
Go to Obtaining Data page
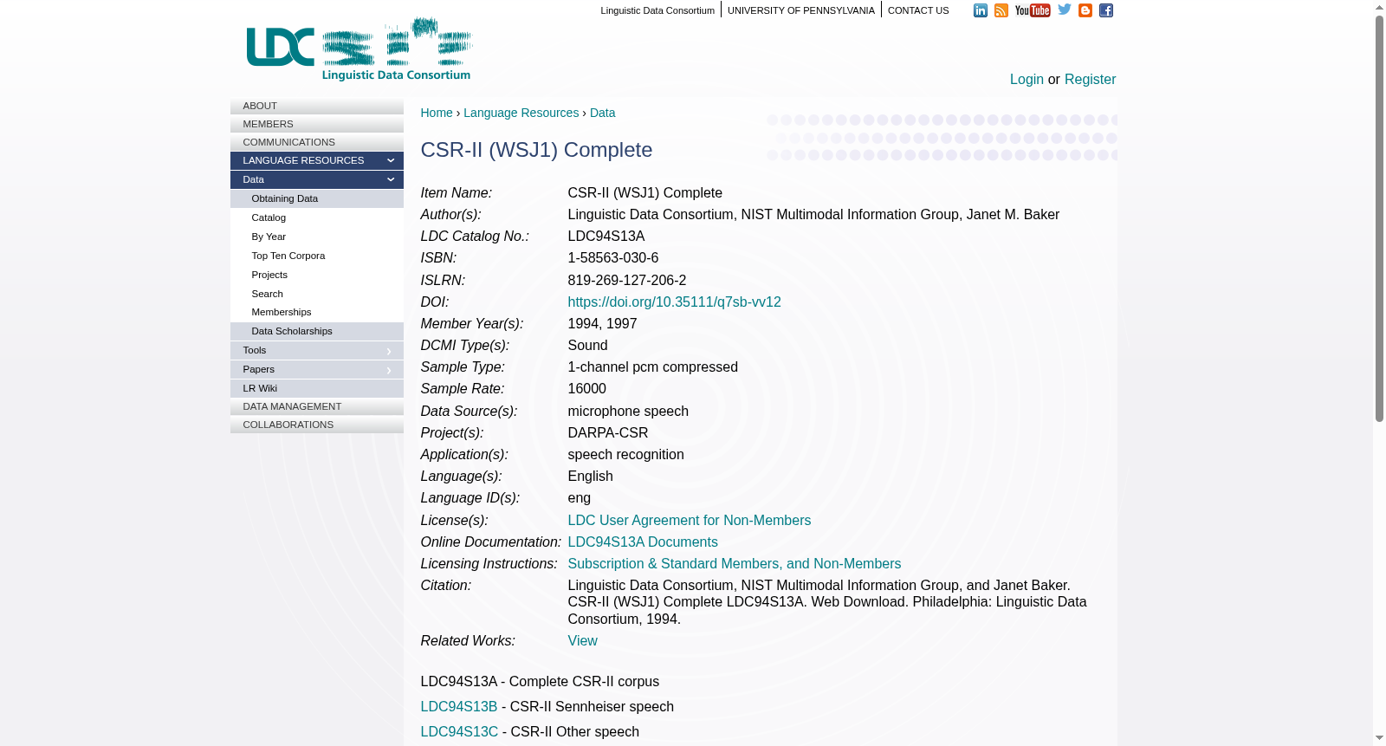coord(317,198)
